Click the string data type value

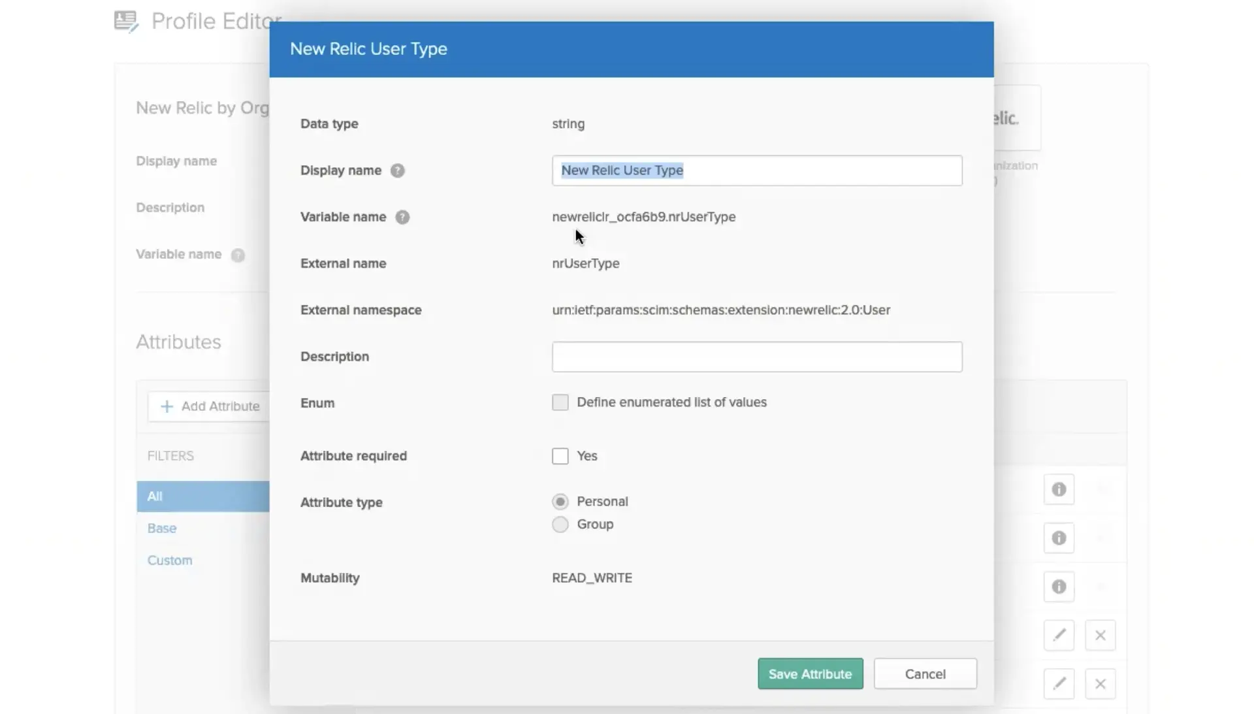click(568, 124)
